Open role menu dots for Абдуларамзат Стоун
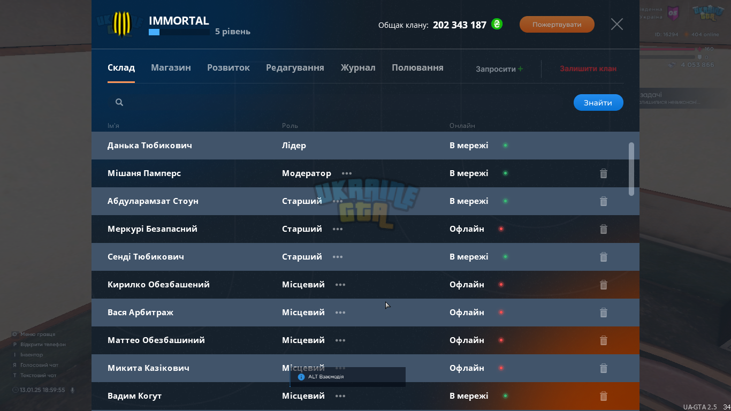The image size is (731, 411). [x=338, y=201]
